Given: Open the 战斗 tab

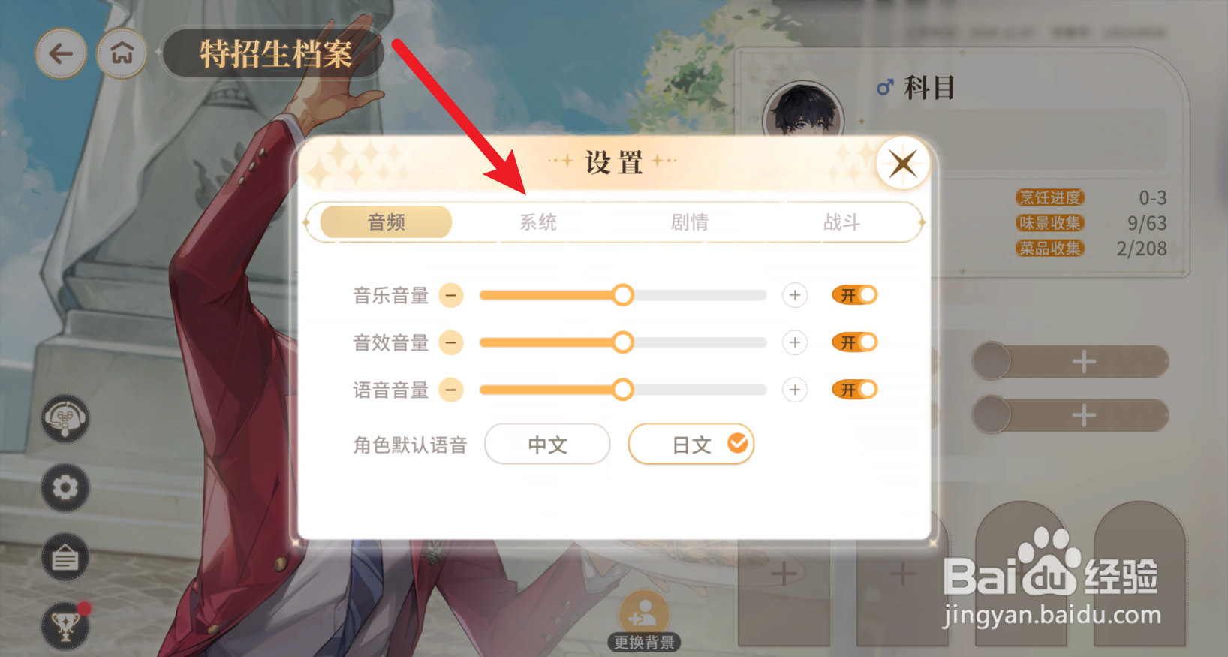Looking at the screenshot, I should tap(841, 222).
